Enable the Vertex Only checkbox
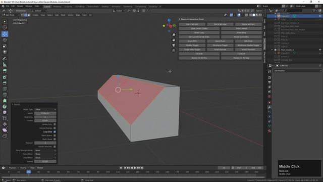Image resolution: width=323 pixels, height=182 pixels. point(55,124)
